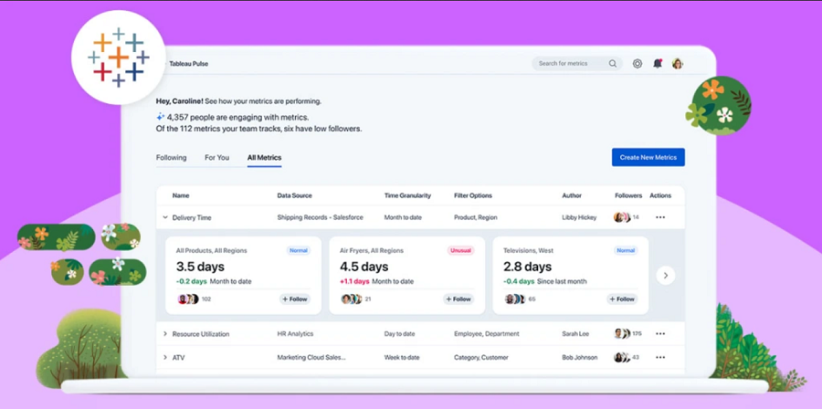Collapse the Delivery Time row
The height and width of the screenshot is (409, 822).
pos(165,217)
